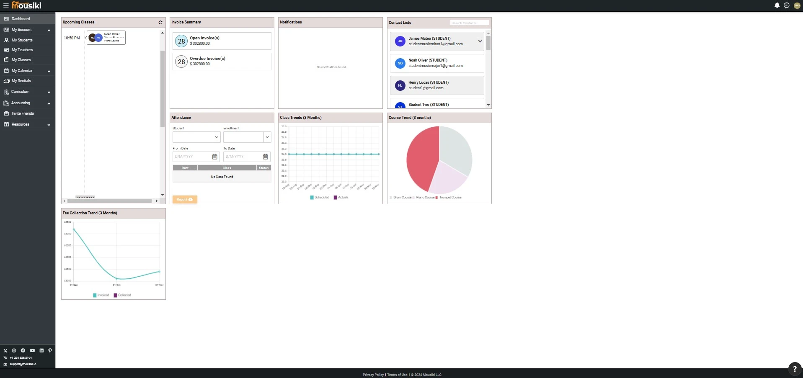Open the YouTube social link icon

tap(32, 351)
